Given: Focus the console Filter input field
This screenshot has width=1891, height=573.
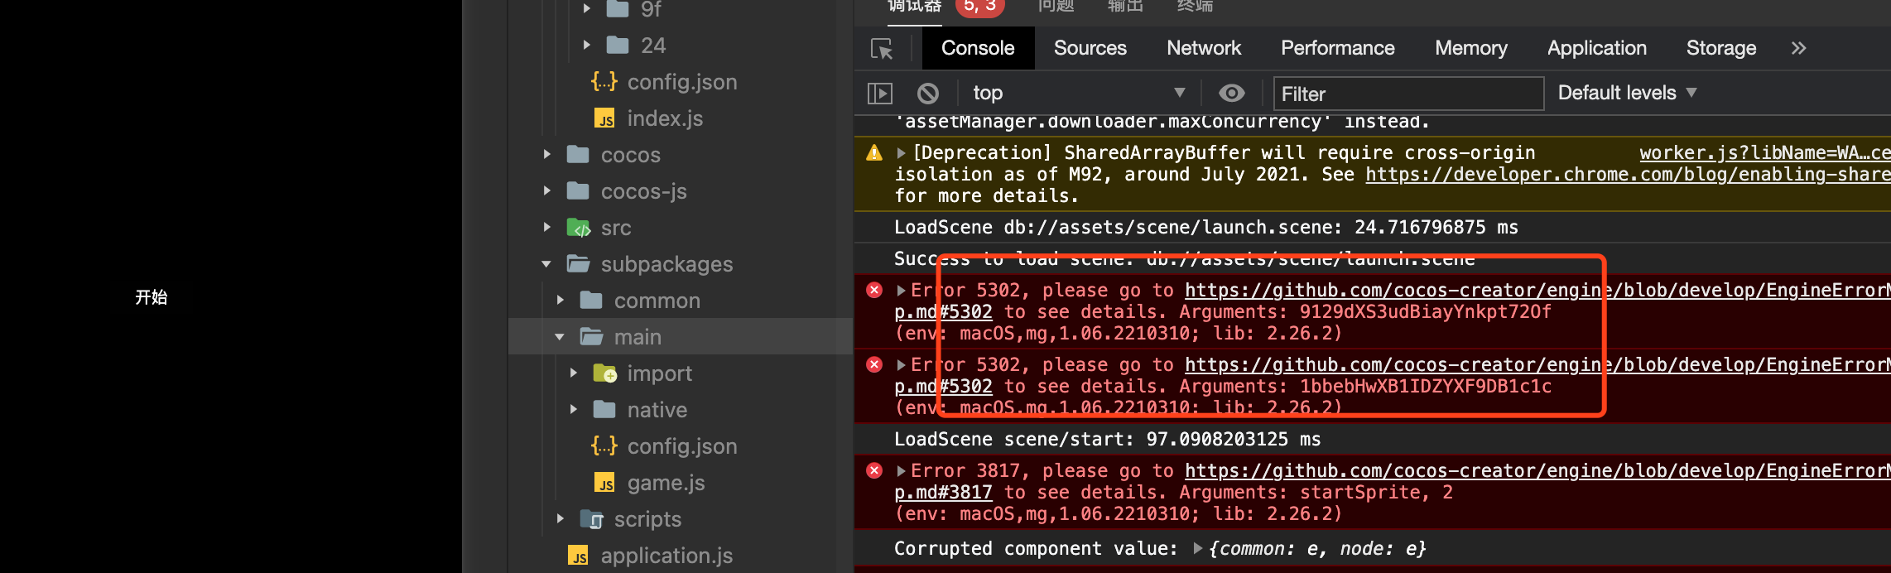Looking at the screenshot, I should [x=1407, y=94].
